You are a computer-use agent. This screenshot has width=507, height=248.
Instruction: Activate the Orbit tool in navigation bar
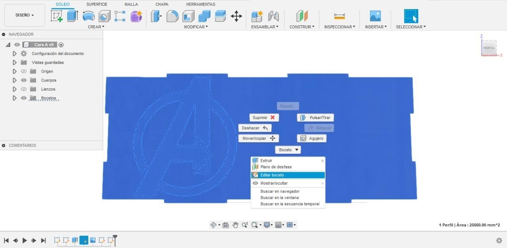click(x=213, y=225)
